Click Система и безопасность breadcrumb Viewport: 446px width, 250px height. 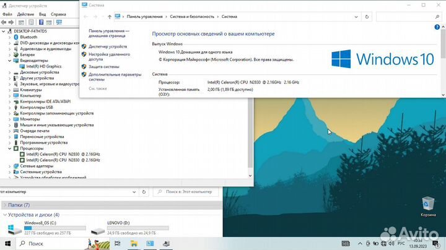[x=192, y=17]
